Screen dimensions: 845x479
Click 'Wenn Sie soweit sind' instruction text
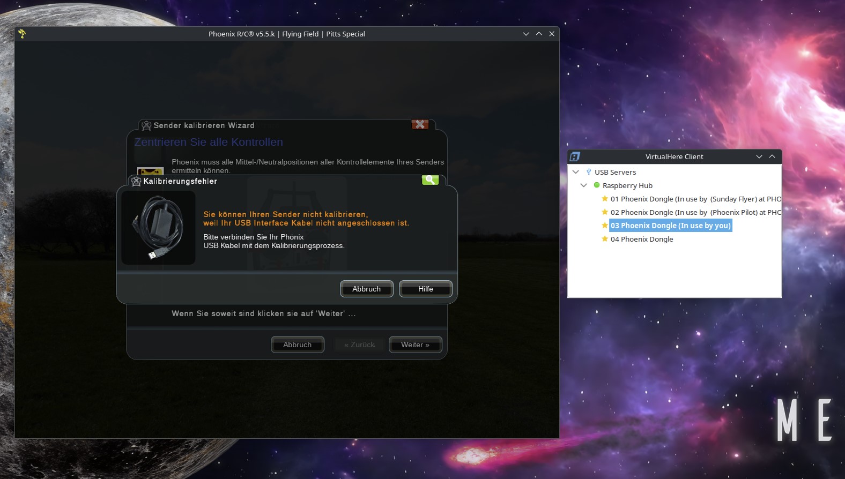263,313
